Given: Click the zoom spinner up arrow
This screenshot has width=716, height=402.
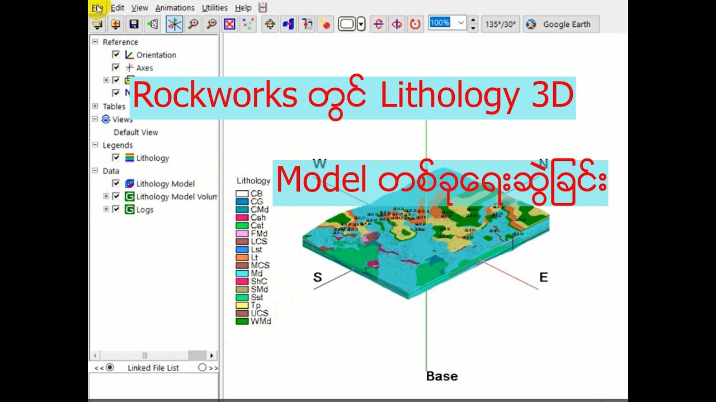Looking at the screenshot, I should (x=473, y=21).
